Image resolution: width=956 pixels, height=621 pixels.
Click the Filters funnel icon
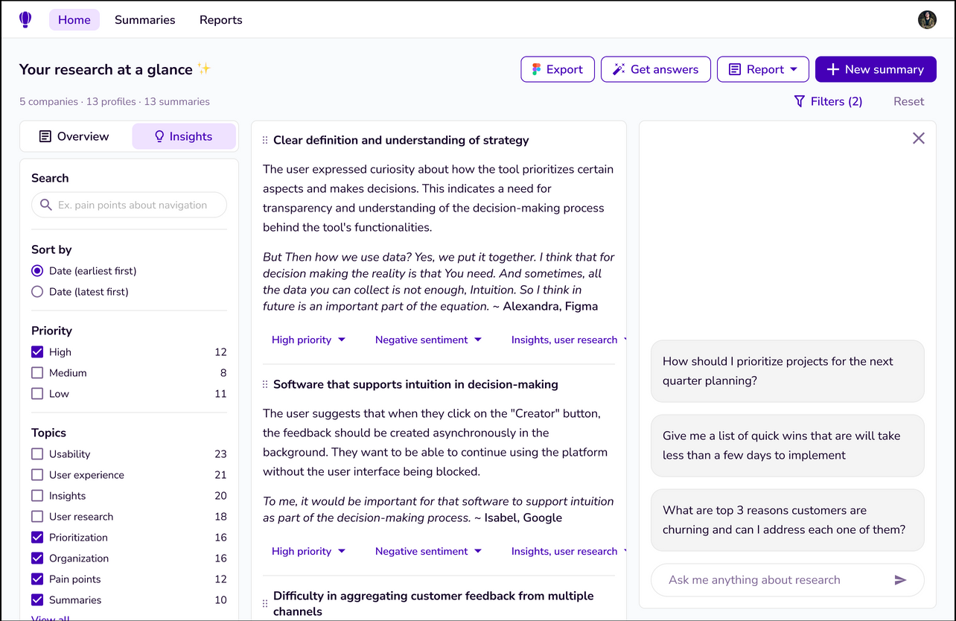coord(800,101)
